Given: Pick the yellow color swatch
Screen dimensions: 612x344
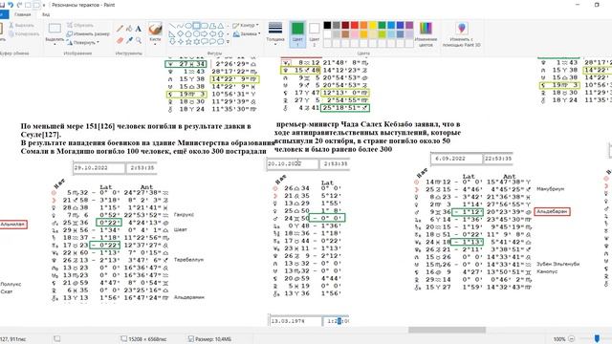Looking at the screenshot, I should [x=373, y=26].
